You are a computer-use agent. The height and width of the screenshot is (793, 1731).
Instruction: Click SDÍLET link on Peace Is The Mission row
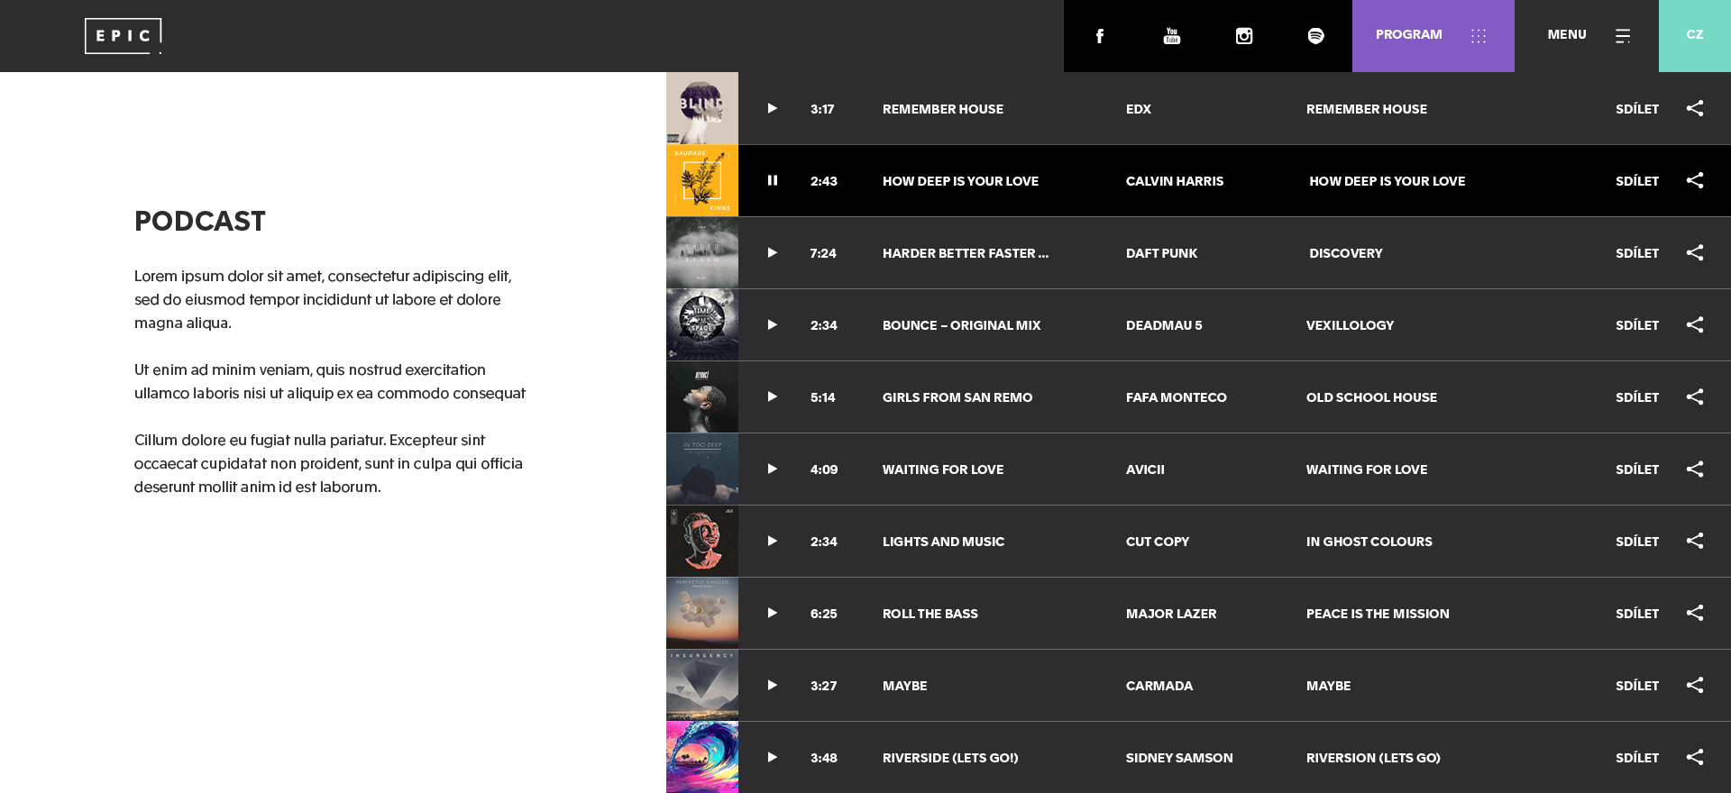[1637, 614]
